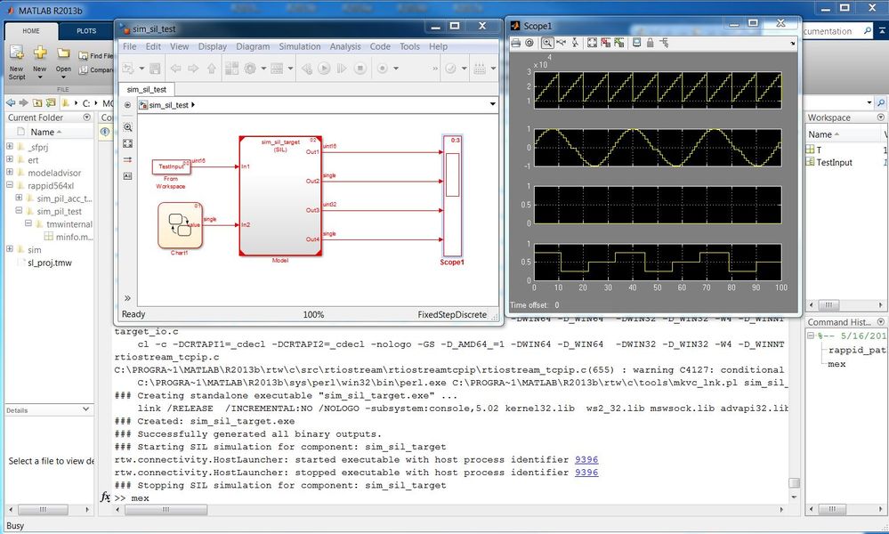Click the Signal selection icon in Scope1
Screen dimensions: 889x534
(x=664, y=43)
